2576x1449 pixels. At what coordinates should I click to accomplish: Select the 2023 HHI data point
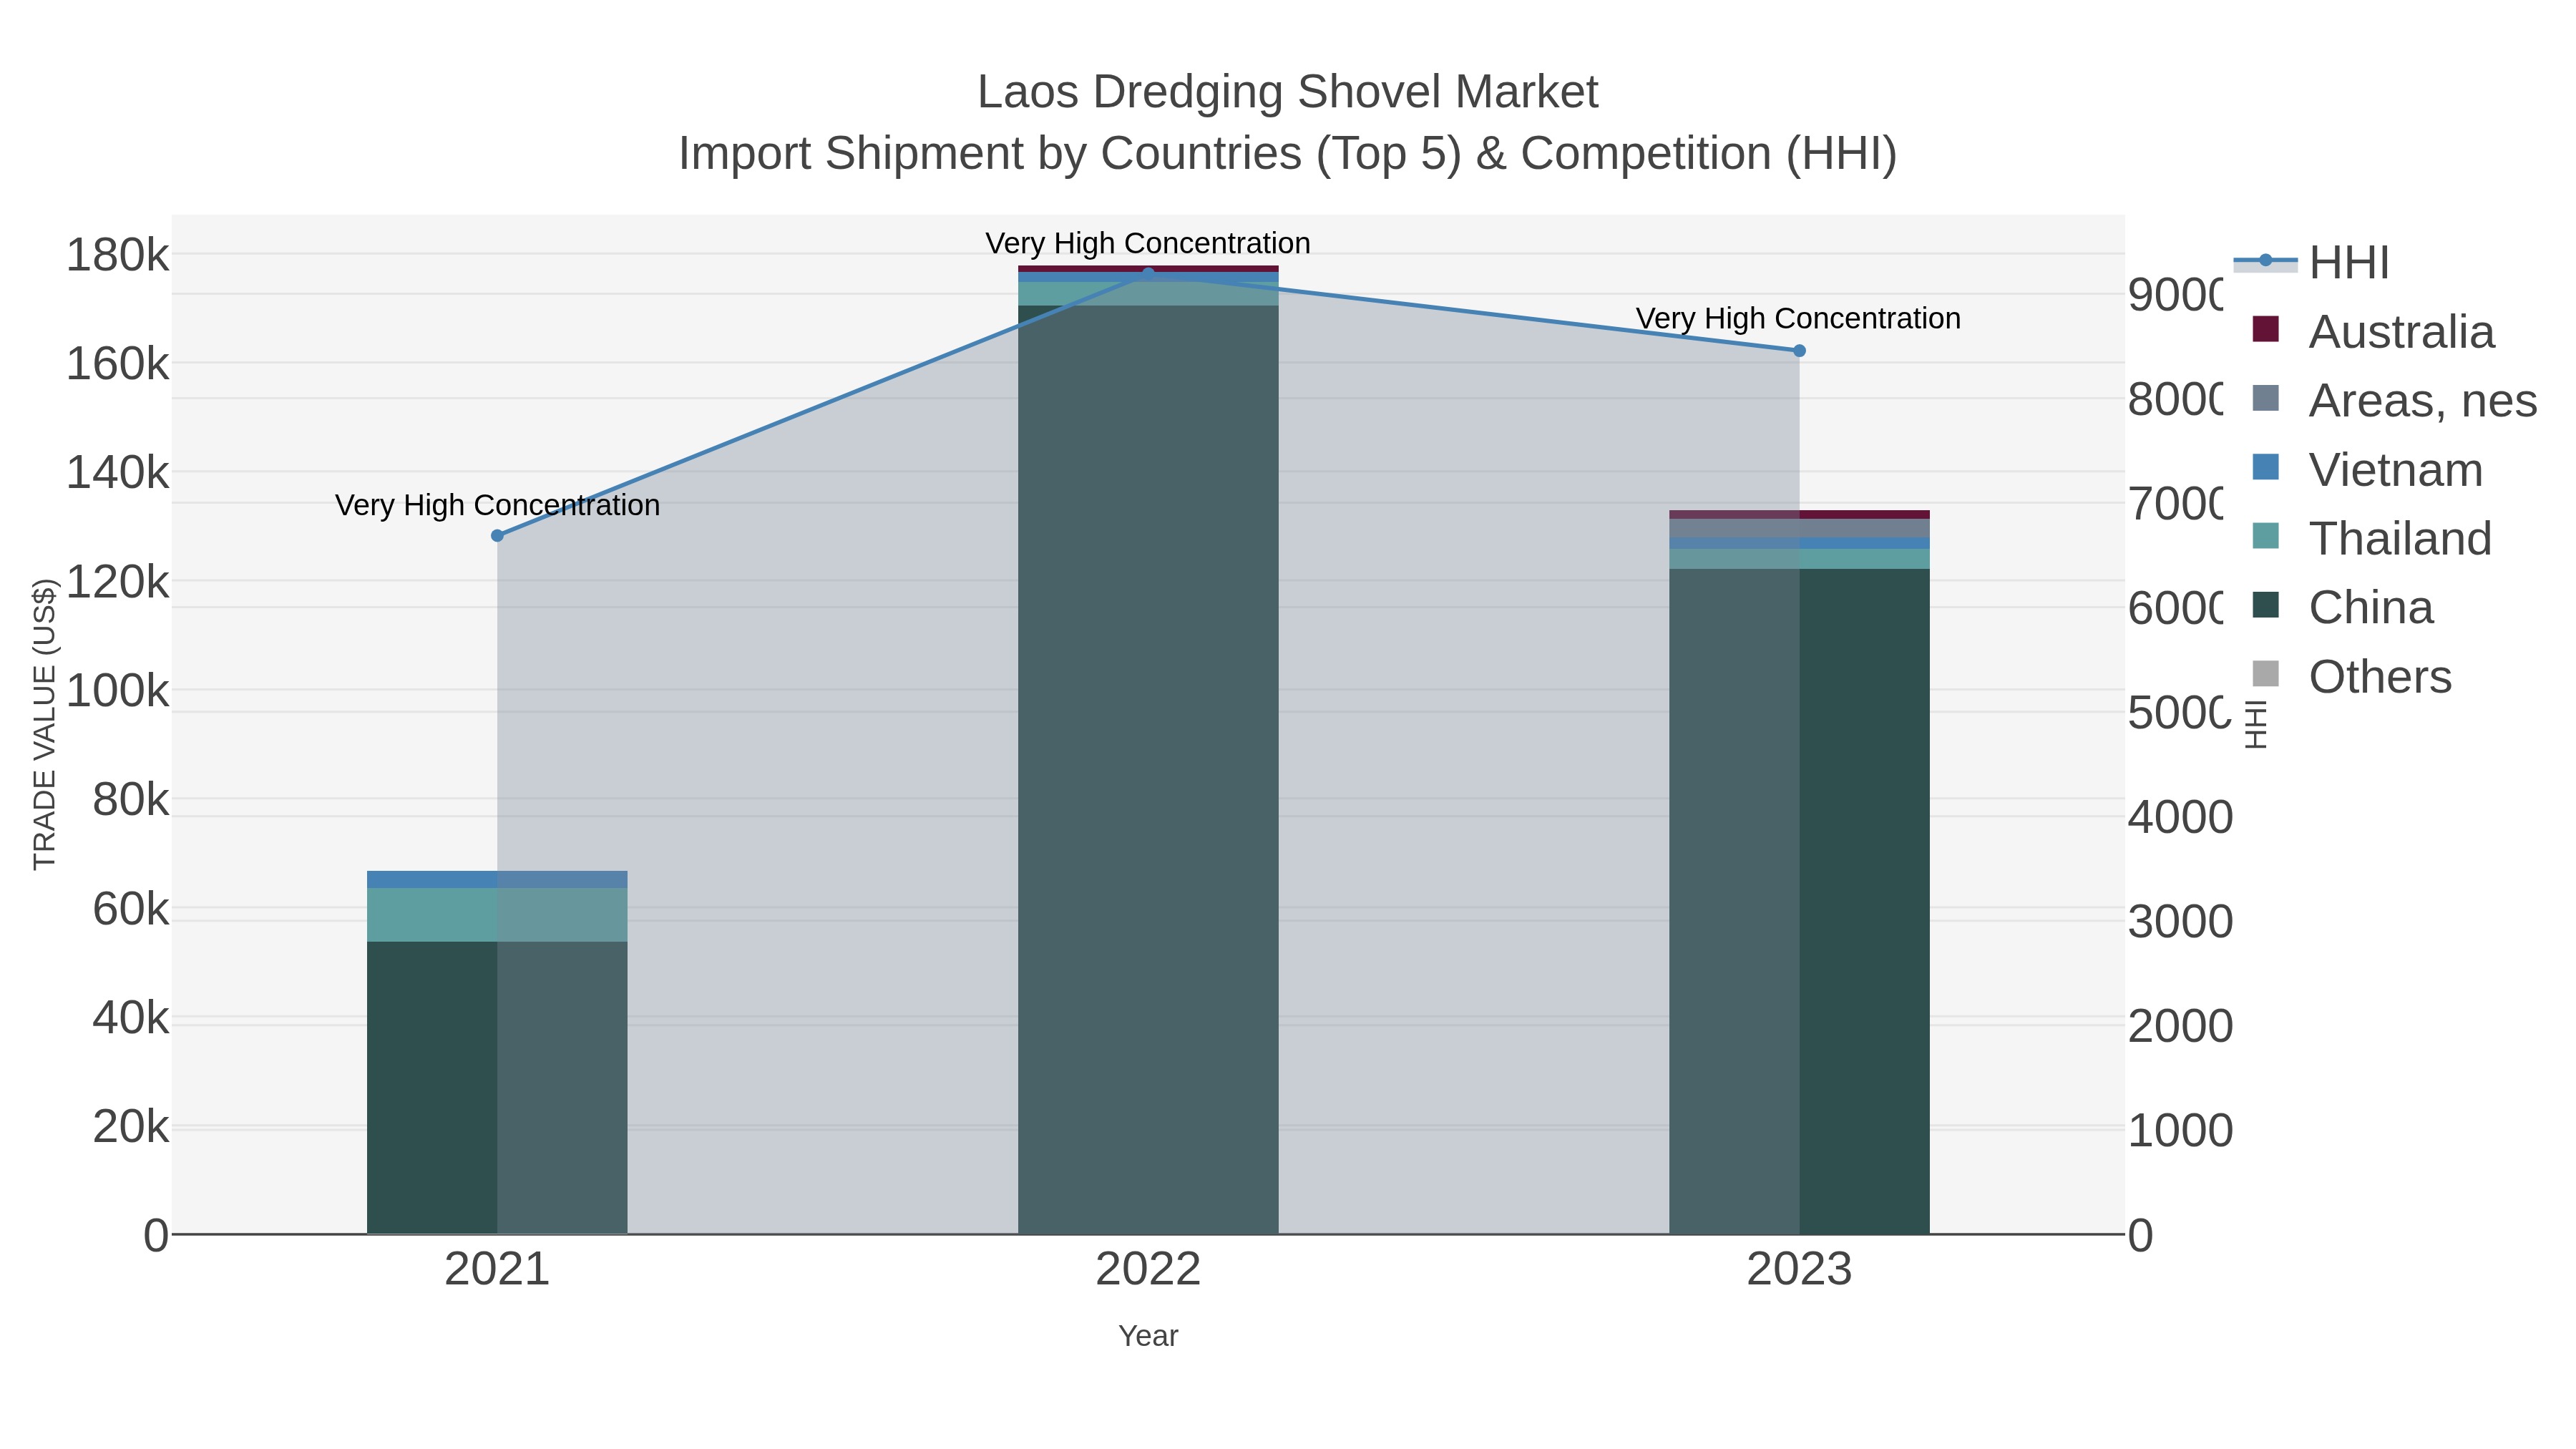[x=1799, y=351]
